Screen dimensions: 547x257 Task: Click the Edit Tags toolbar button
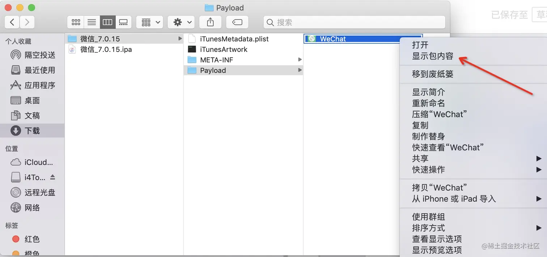[x=237, y=22]
